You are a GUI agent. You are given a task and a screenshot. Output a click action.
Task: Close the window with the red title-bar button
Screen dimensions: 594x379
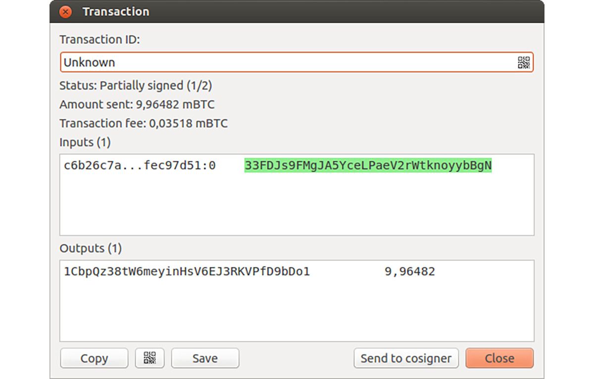[65, 11]
